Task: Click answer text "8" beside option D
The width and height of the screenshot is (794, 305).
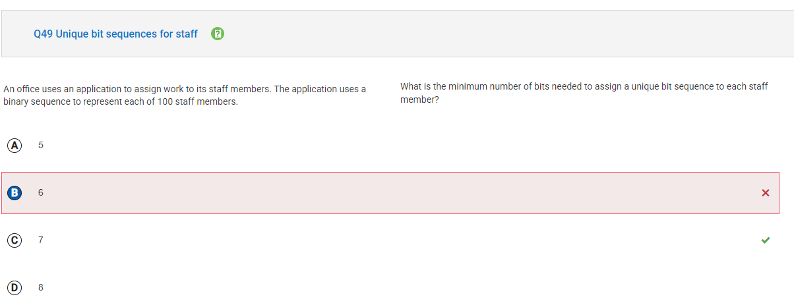Action: (41, 287)
